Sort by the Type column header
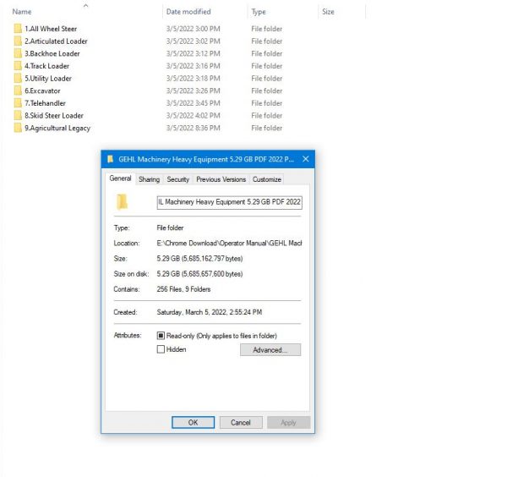 pyautogui.click(x=259, y=12)
